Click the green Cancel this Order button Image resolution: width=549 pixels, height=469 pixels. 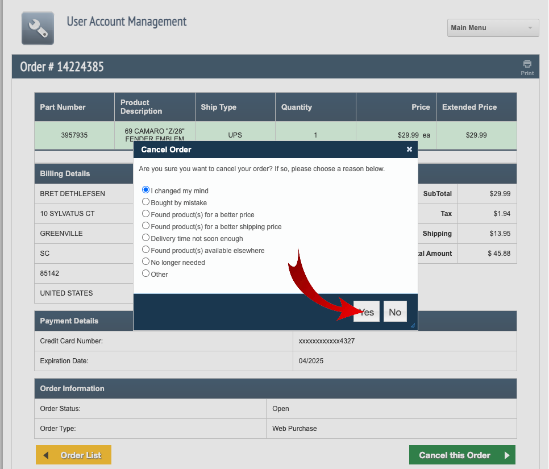[462, 455]
